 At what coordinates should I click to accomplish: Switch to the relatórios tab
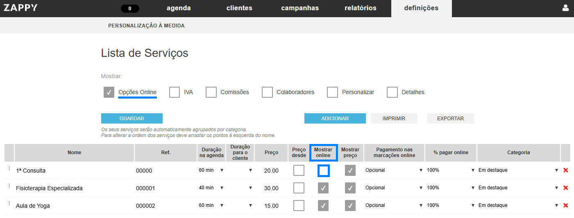[x=361, y=8]
